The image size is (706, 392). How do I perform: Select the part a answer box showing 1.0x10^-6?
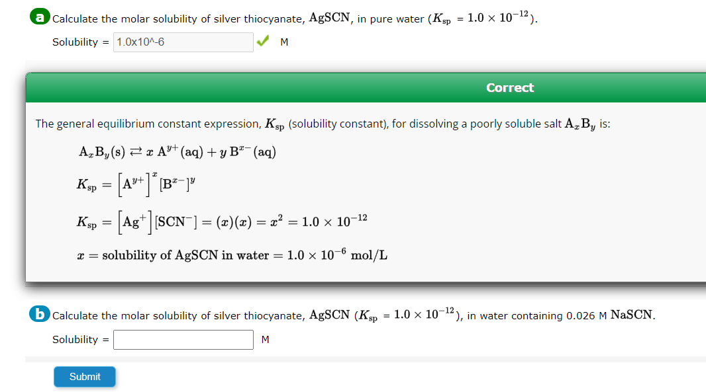pos(183,42)
